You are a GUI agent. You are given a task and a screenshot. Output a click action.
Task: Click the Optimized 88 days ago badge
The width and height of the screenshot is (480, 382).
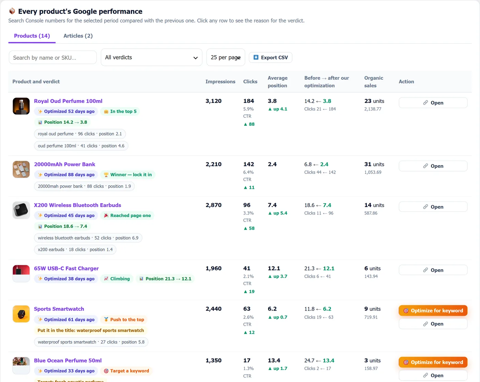pos(66,175)
